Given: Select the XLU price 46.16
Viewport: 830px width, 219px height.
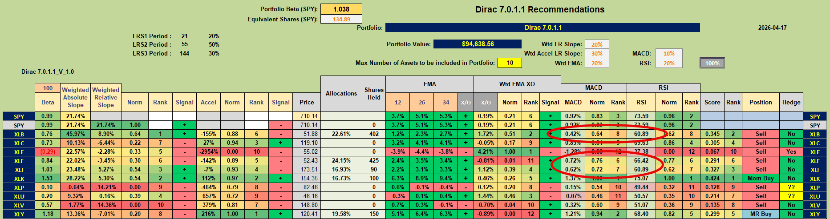Looking at the screenshot, I should pos(307,196).
